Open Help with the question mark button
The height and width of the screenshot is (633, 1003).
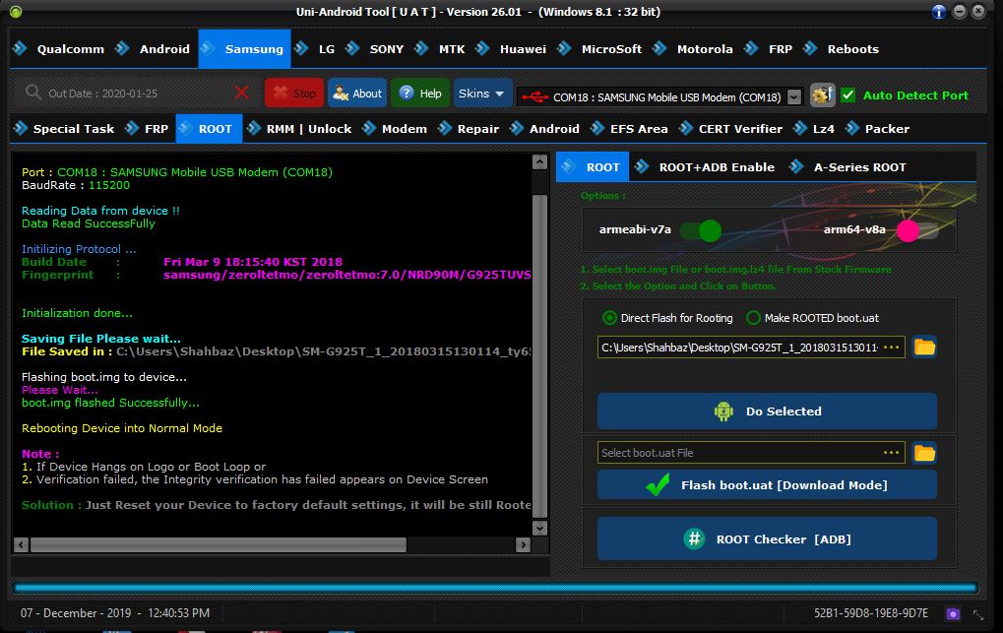[420, 94]
